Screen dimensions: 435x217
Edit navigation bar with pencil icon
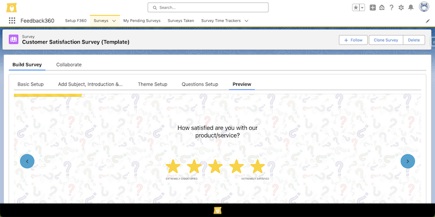pyautogui.click(x=428, y=21)
